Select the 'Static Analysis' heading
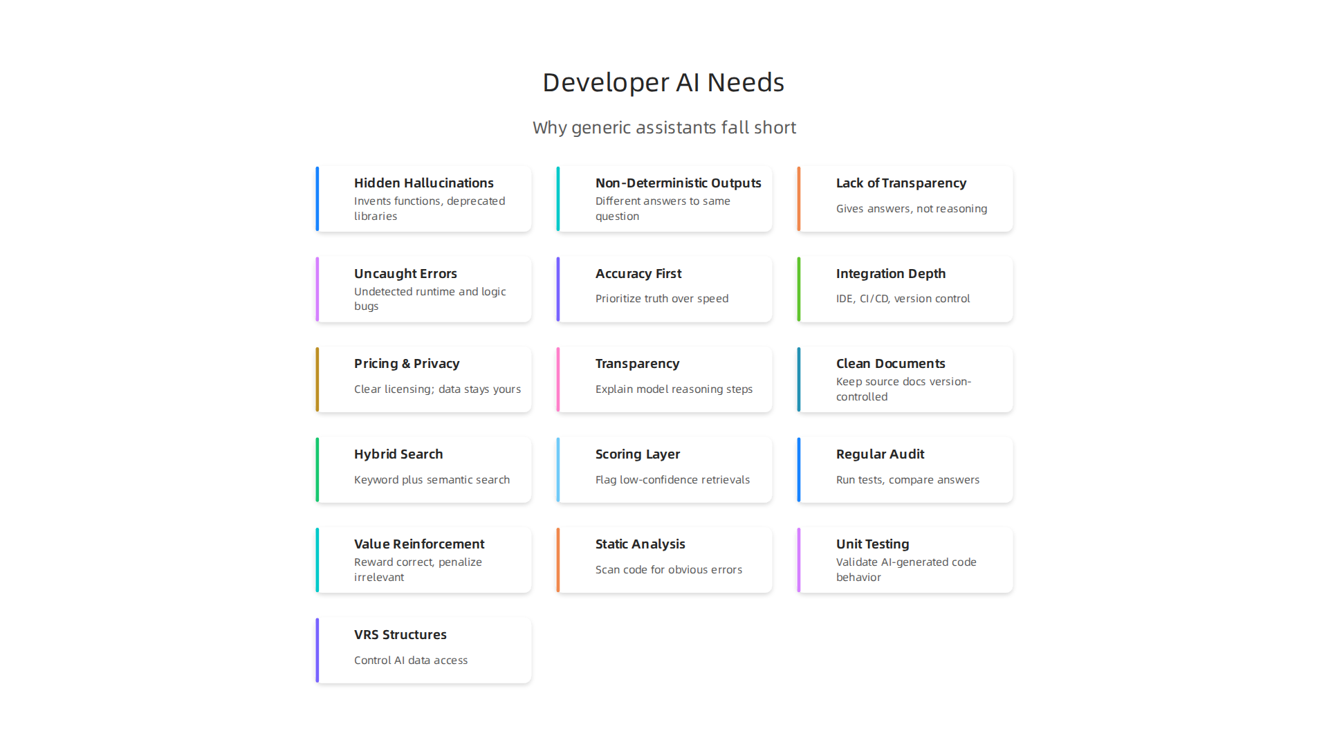This screenshot has height=747, width=1328. (640, 544)
